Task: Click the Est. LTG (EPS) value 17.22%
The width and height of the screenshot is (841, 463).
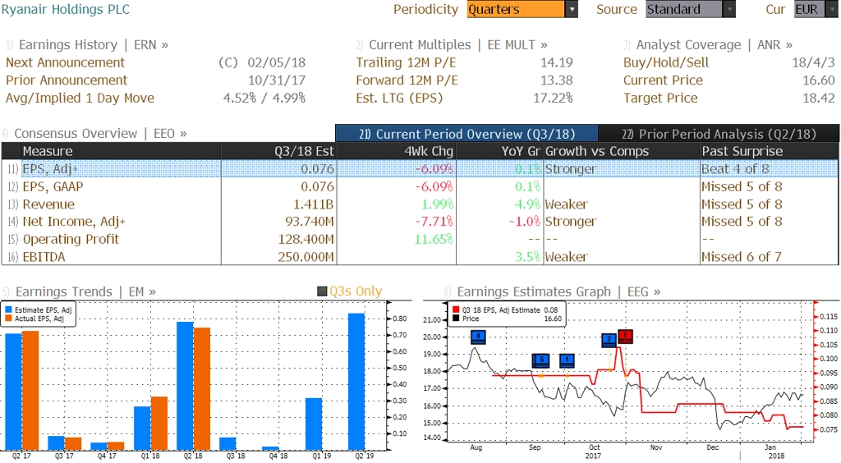Action: point(553,98)
